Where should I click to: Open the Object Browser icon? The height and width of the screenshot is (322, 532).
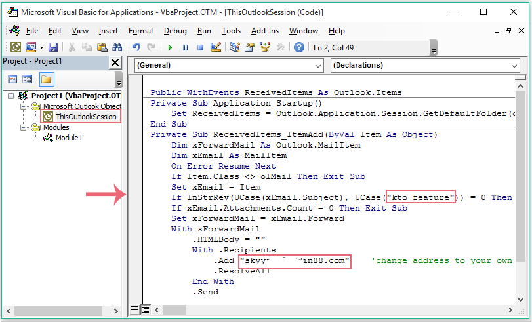pyautogui.click(x=265, y=47)
